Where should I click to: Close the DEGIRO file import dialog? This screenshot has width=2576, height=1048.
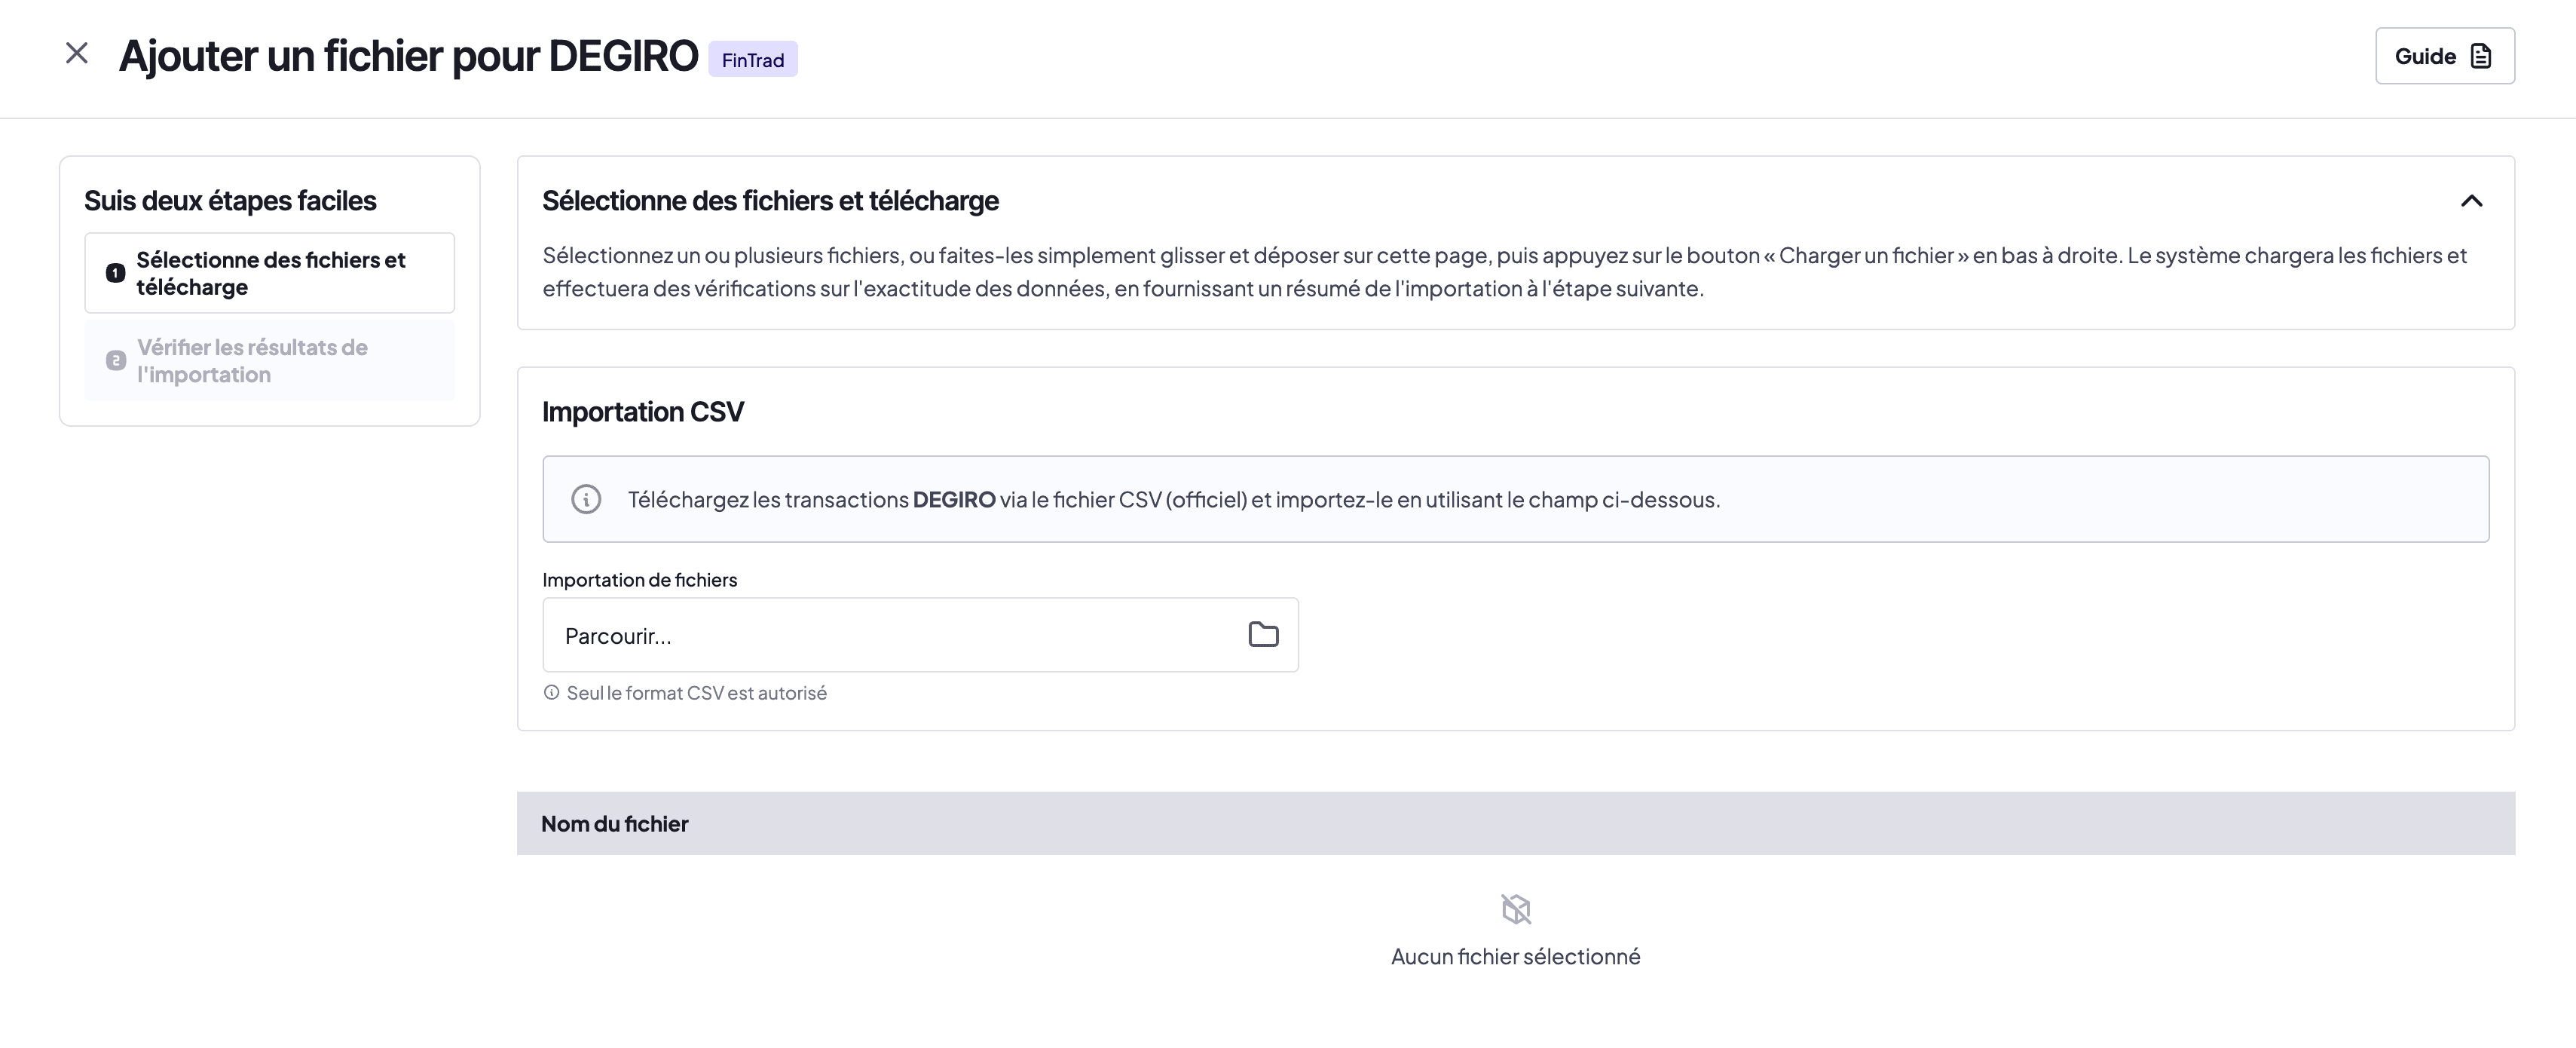click(77, 53)
